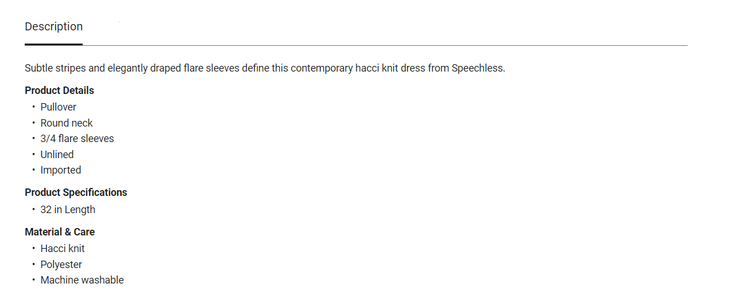This screenshot has height=295, width=729.
Task: Click the word define in the intro sentence
Action: click(x=255, y=68)
